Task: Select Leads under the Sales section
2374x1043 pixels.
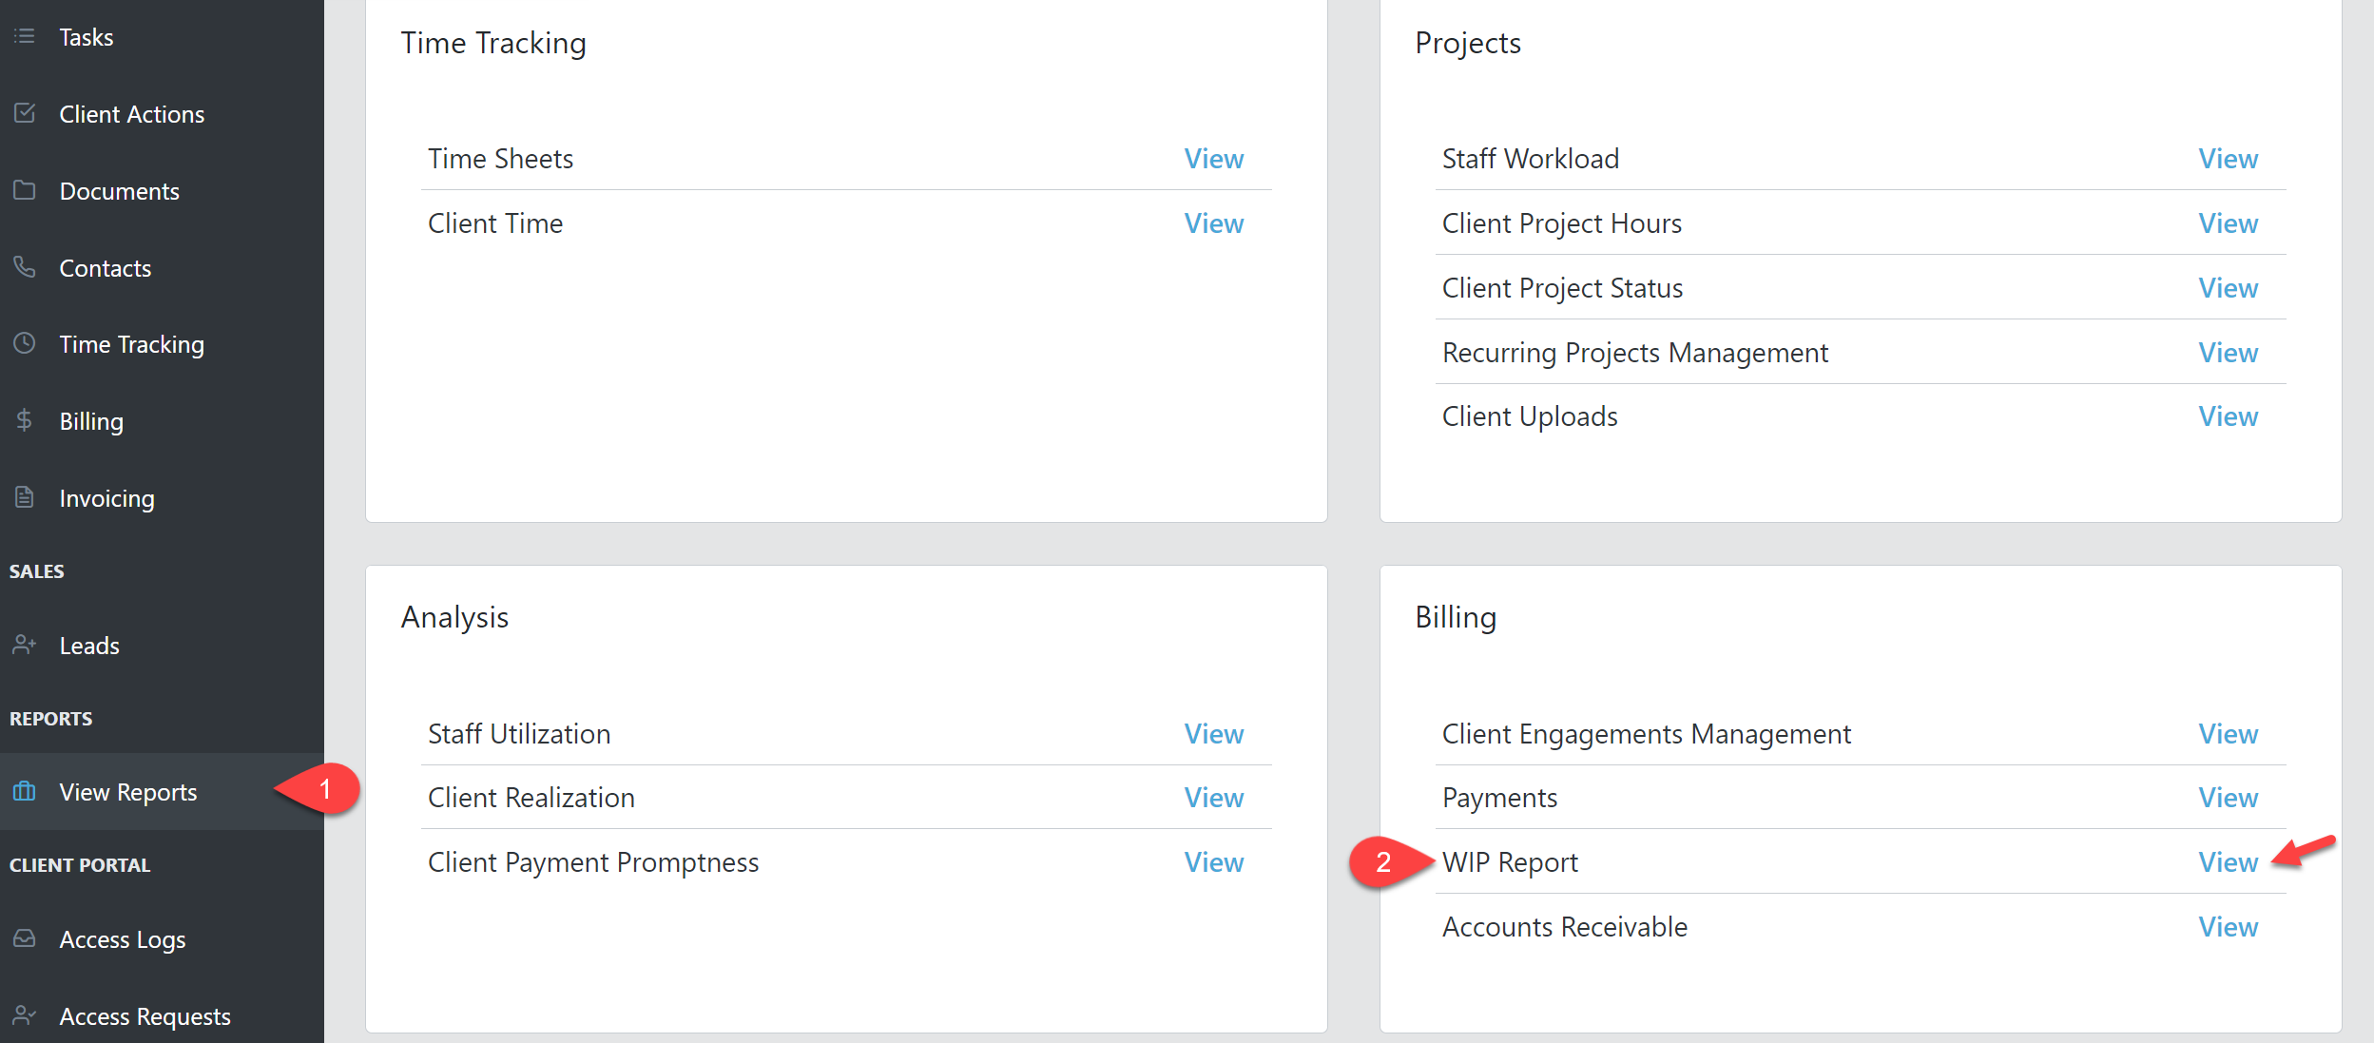Action: pyautogui.click(x=88, y=645)
